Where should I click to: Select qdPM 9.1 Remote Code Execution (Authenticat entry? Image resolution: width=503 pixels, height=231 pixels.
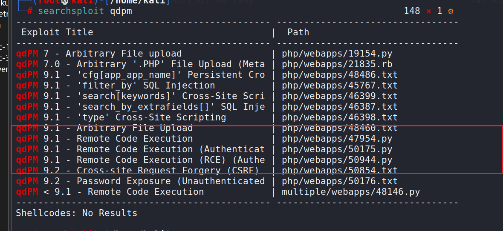click(140, 149)
